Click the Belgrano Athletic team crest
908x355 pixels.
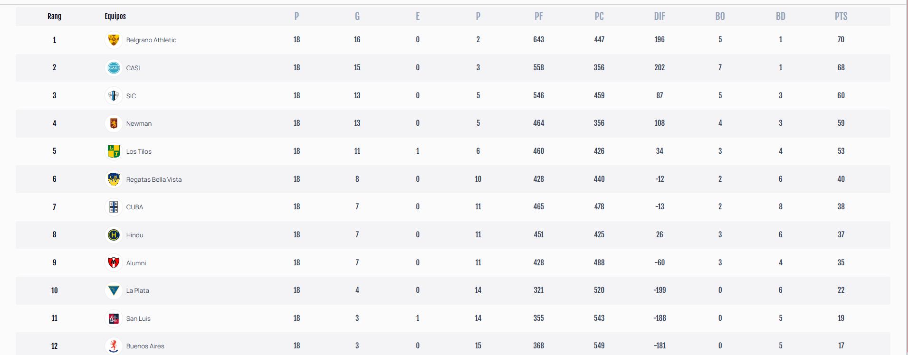114,40
